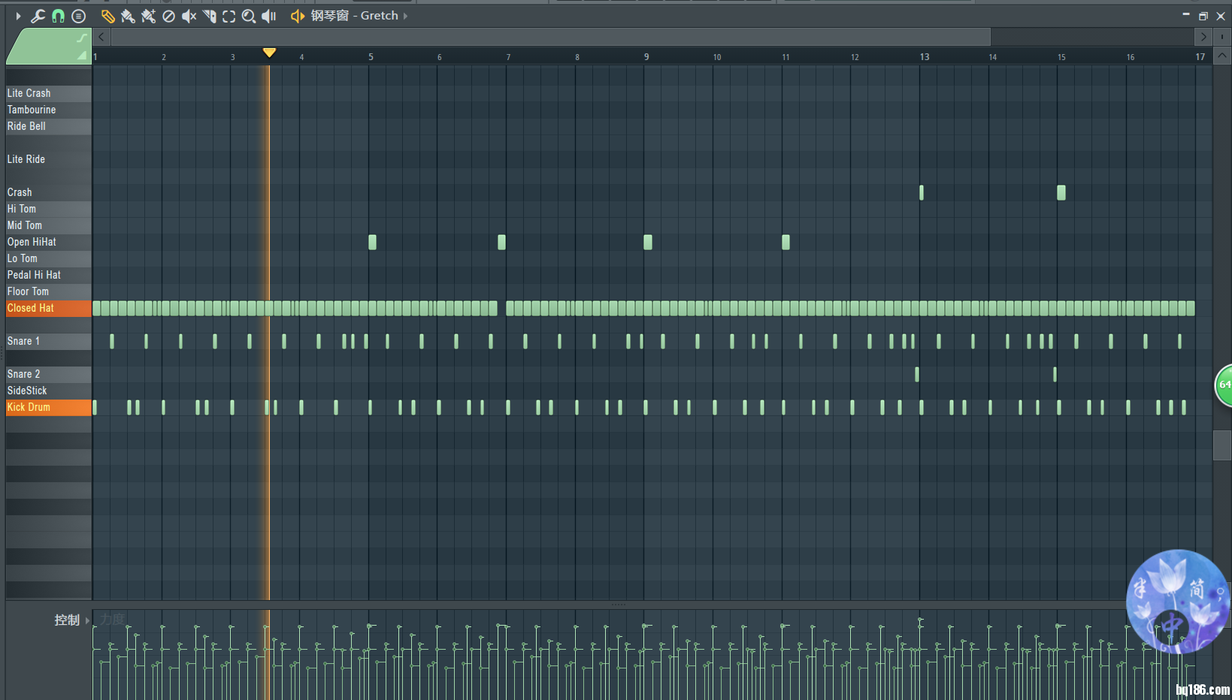Screen dimensions: 1232x700
Task: Select the Slice tool
Action: point(209,16)
